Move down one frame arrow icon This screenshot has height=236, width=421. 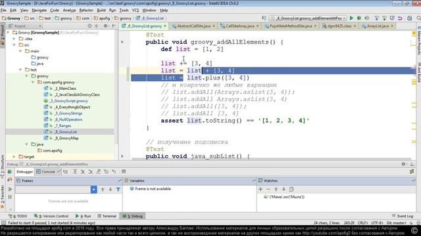(111, 189)
